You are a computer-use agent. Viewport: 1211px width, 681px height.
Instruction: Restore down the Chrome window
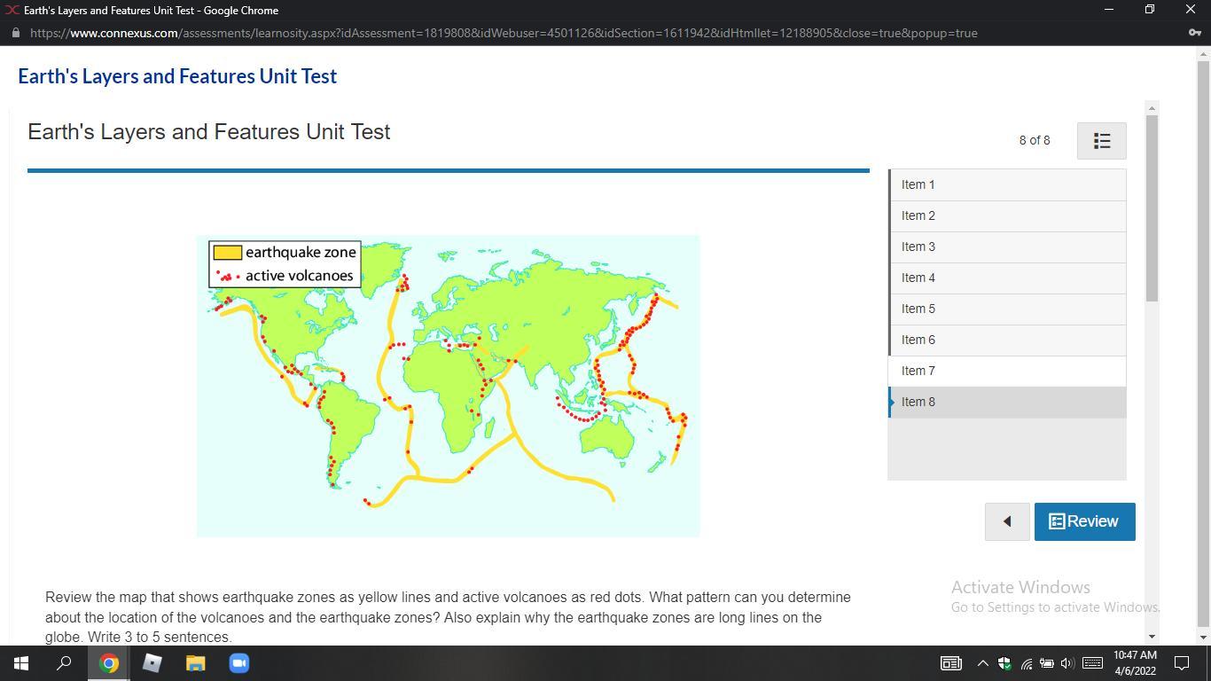click(x=1150, y=10)
